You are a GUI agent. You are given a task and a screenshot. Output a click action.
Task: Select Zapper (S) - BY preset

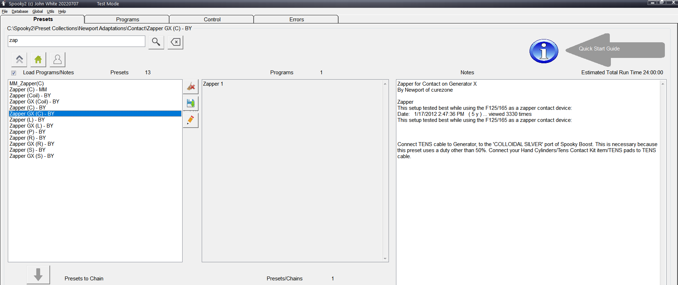tap(95, 150)
